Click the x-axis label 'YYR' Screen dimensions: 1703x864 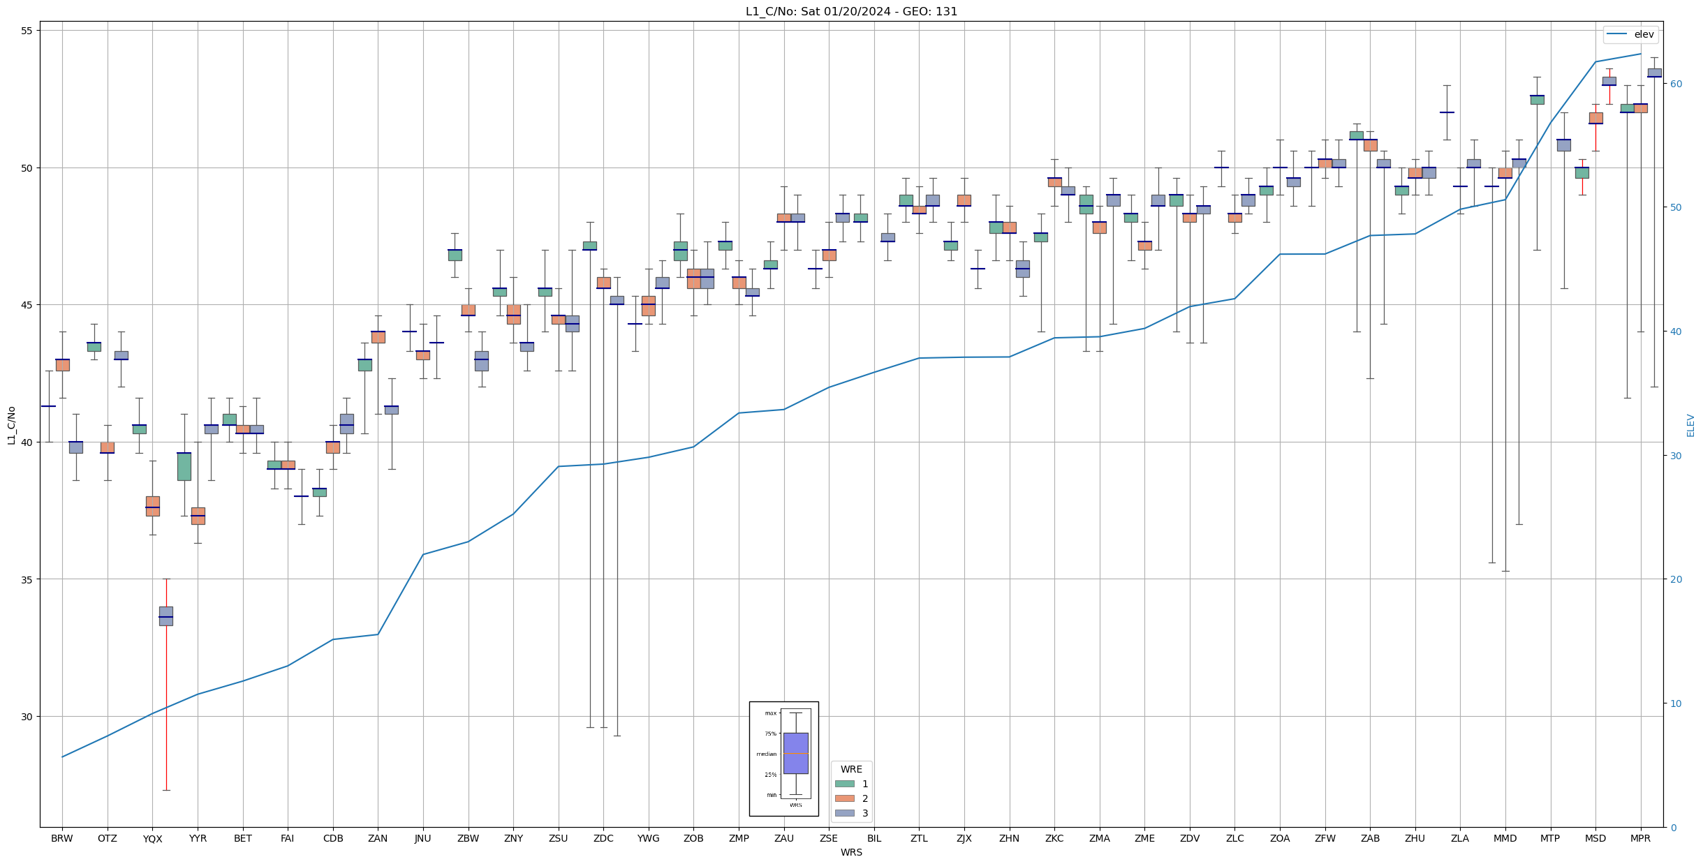(x=198, y=838)
